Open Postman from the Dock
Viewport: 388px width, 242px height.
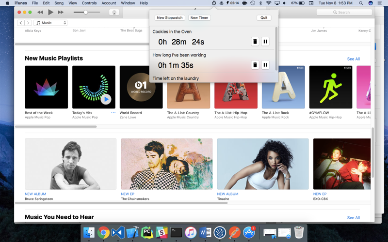pos(234,232)
